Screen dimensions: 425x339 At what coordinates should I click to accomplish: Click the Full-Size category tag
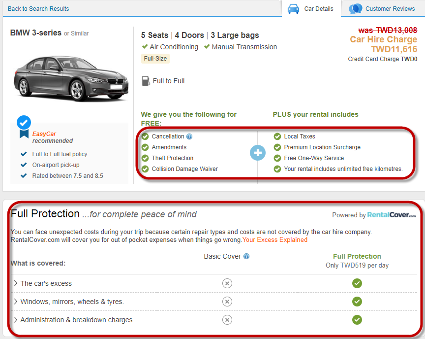click(155, 59)
